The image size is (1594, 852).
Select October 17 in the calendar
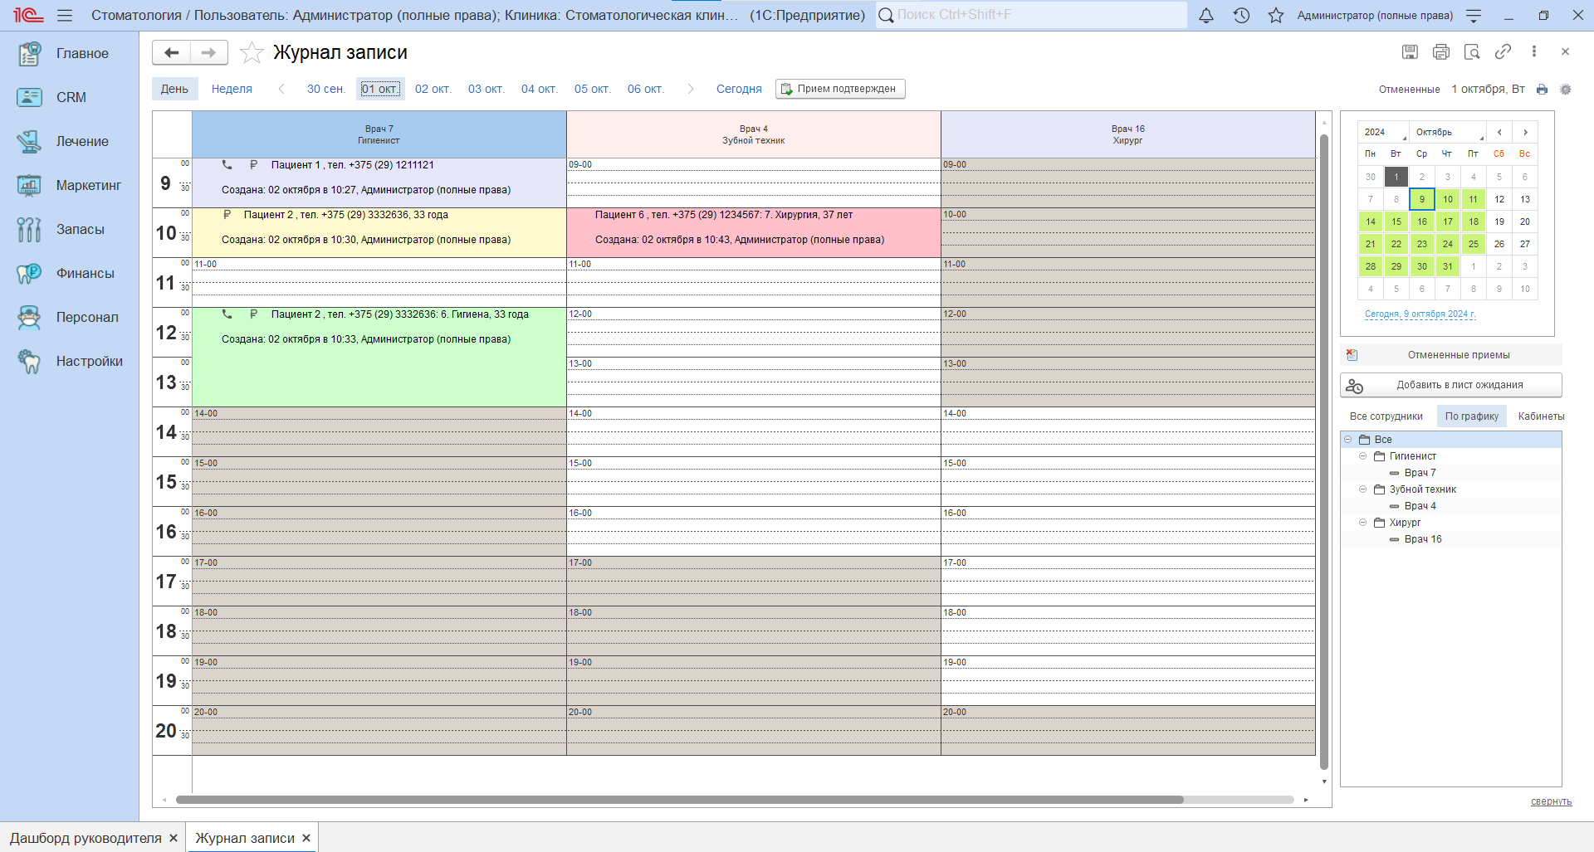tap(1447, 222)
